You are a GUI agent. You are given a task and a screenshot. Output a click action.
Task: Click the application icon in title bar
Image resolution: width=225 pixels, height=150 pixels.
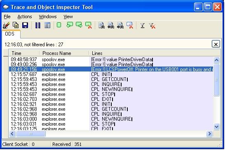[6, 7]
